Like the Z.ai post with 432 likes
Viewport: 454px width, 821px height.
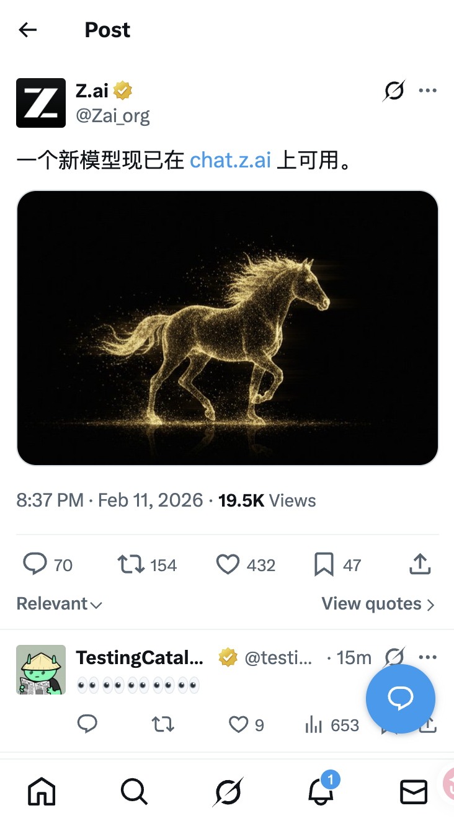pos(228,564)
